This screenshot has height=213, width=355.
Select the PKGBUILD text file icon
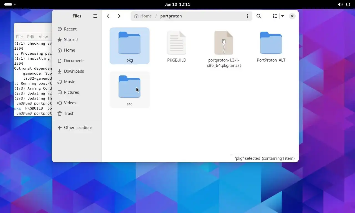[177, 43]
